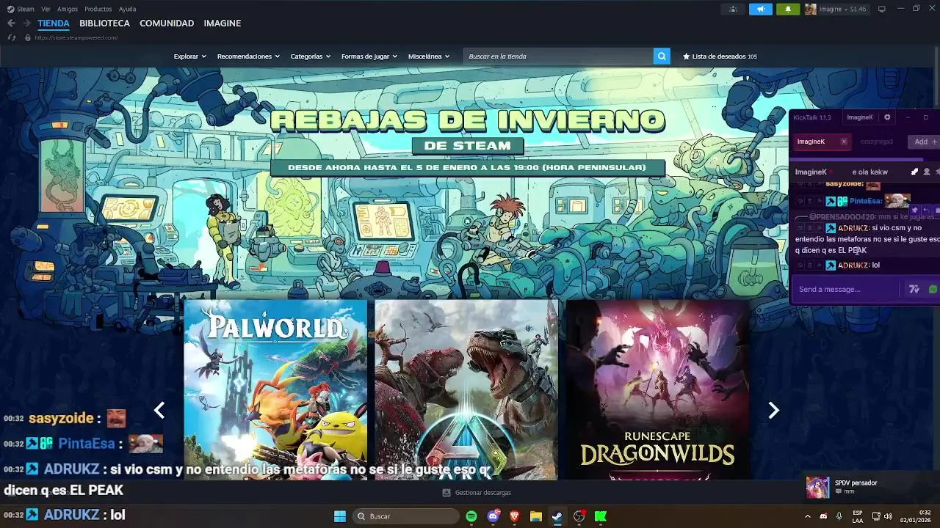The width and height of the screenshot is (940, 528).
Task: Open Spotify from the taskbar
Action: click(471, 516)
